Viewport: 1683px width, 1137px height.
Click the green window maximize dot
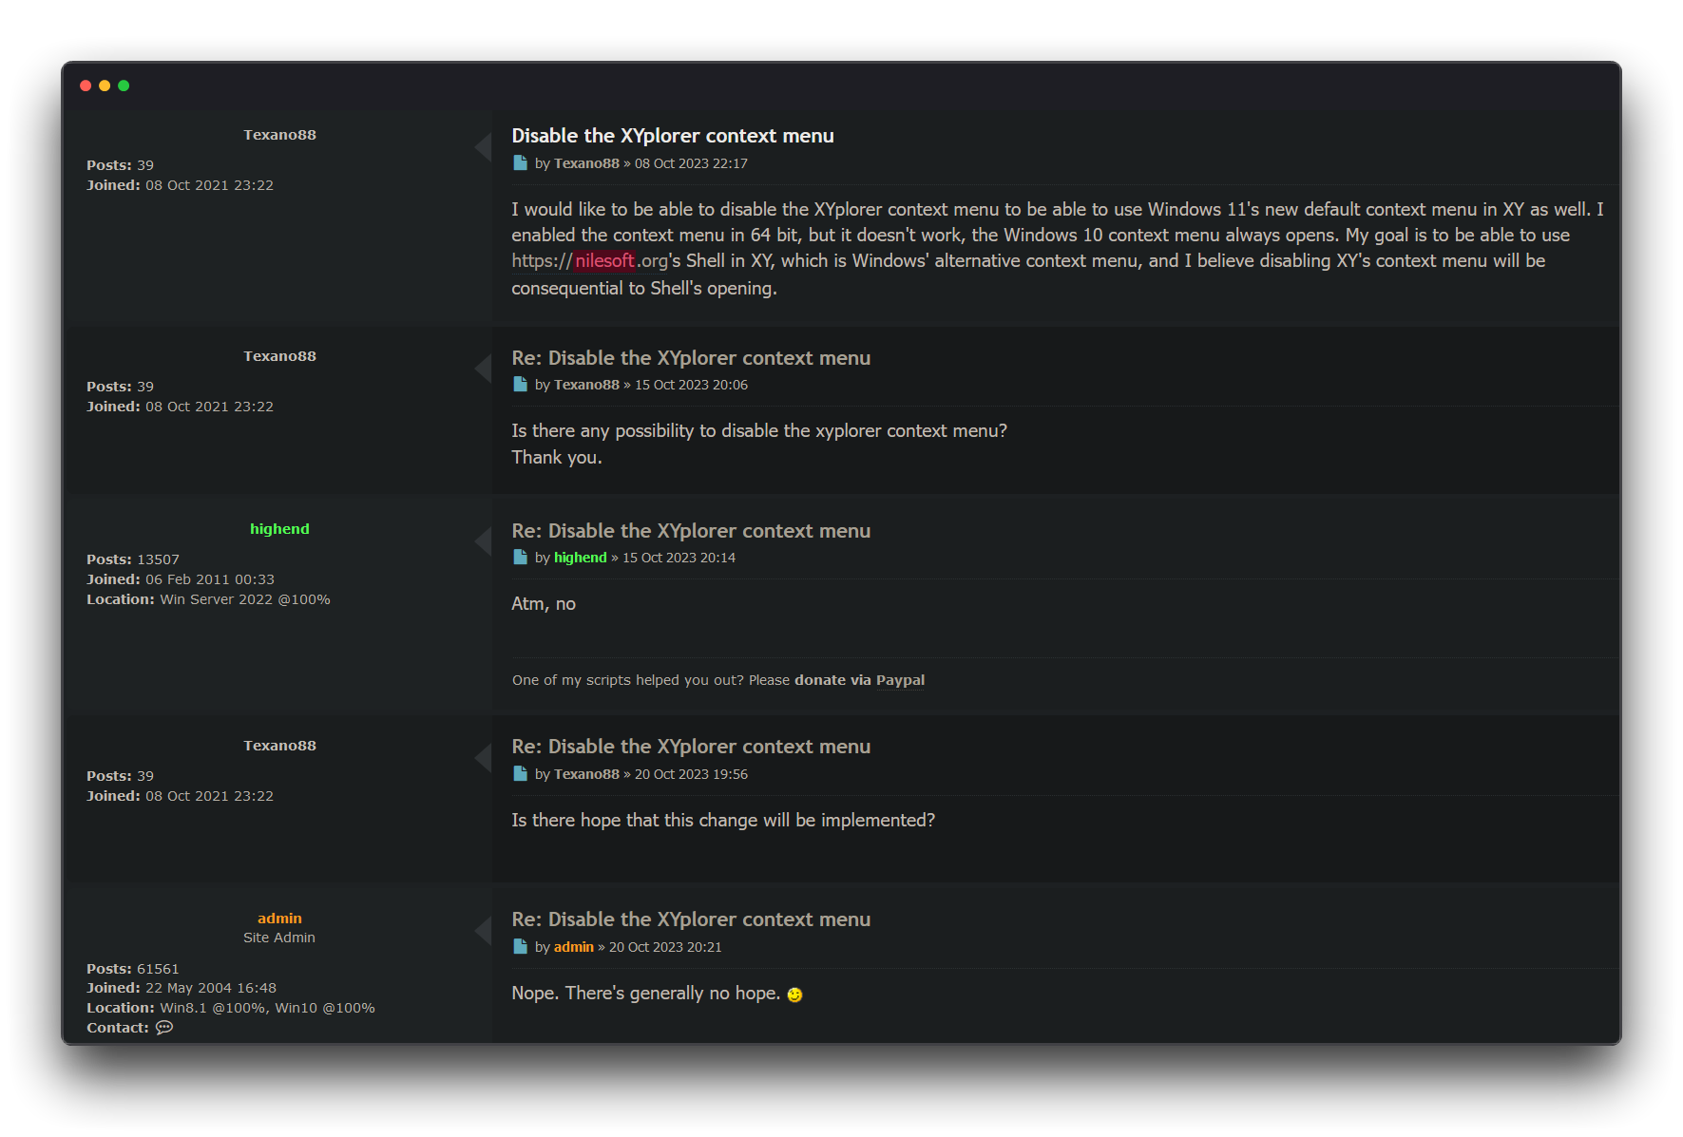(x=124, y=85)
